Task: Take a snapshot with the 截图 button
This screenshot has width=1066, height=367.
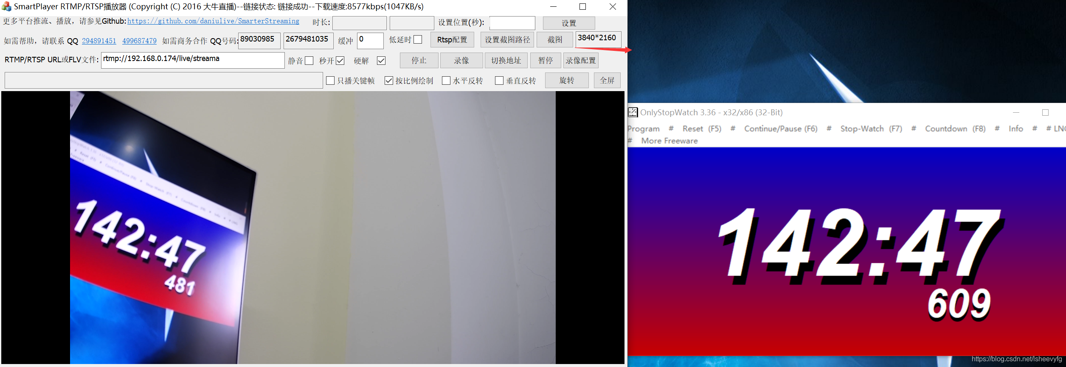Action: coord(555,40)
